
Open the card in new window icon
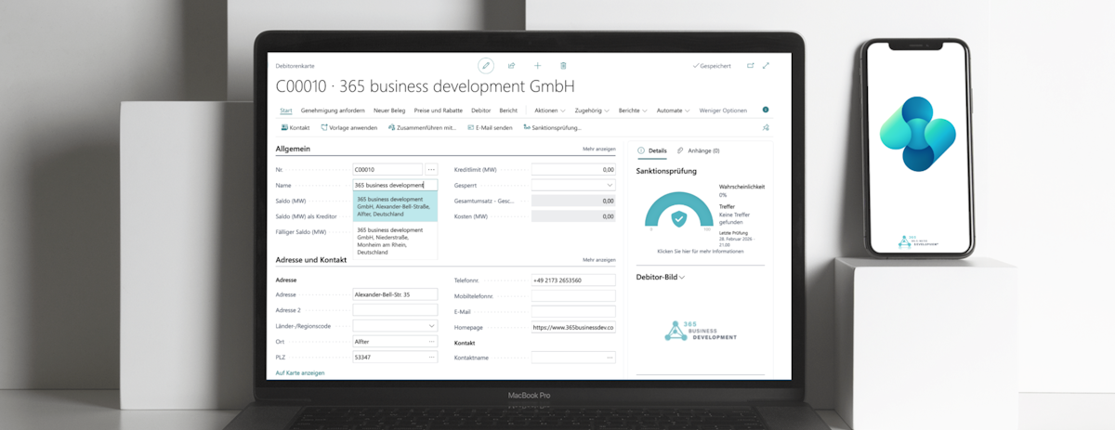[x=751, y=66]
